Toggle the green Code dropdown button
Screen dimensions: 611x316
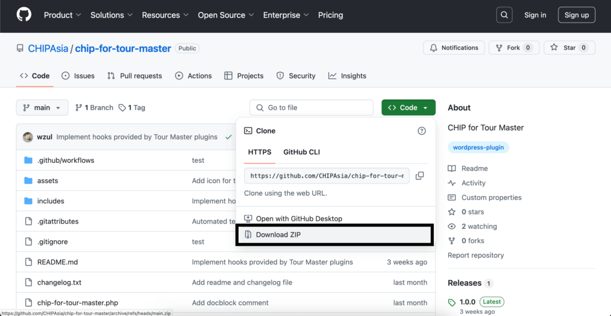click(x=408, y=108)
